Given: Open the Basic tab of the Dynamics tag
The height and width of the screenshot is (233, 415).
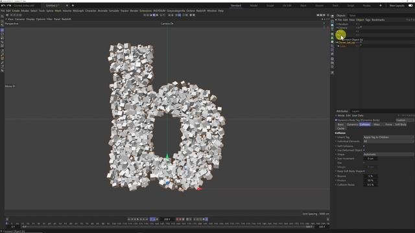Looking at the screenshot, I should point(340,124).
